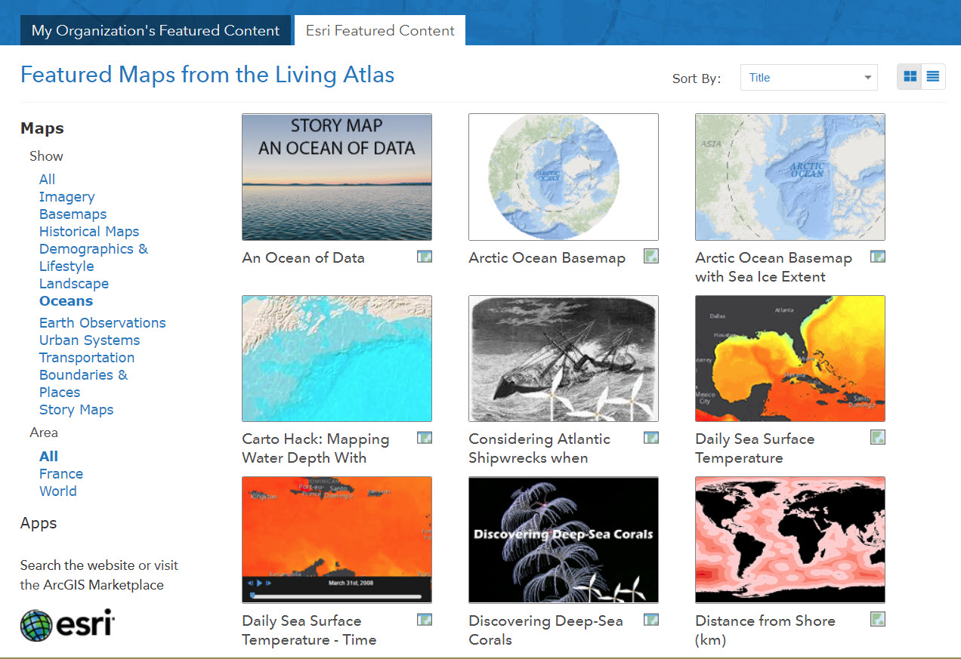Filter maps by Landscape

tap(74, 283)
